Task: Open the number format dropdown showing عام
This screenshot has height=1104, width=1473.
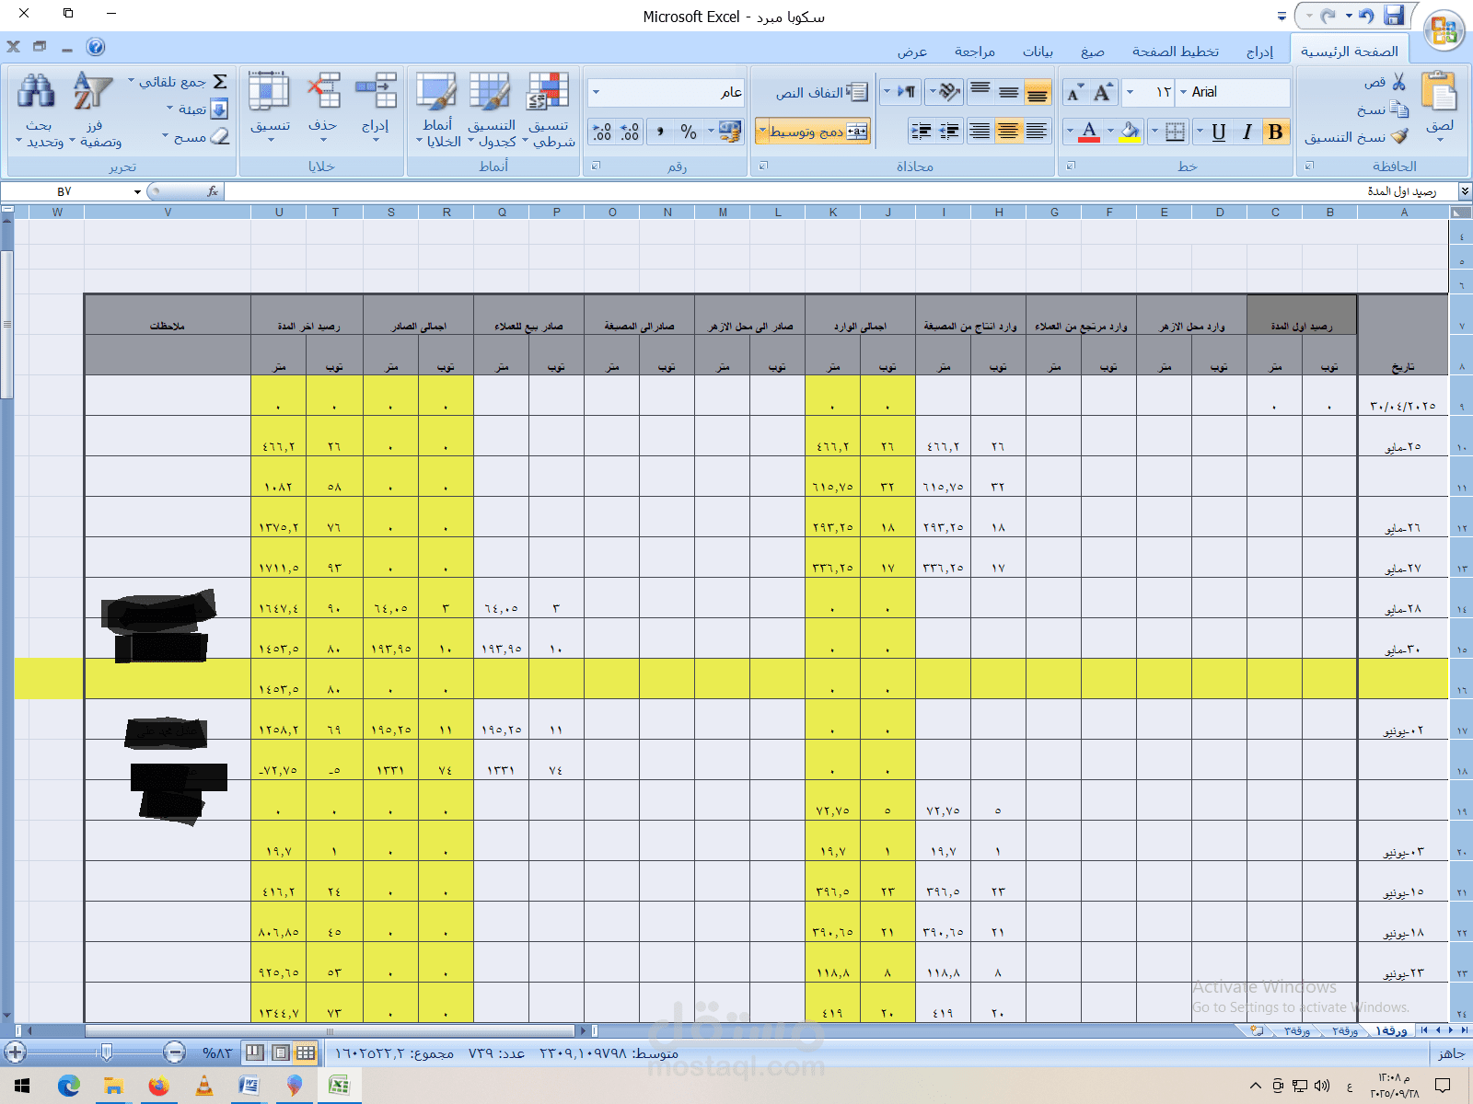Action: click(x=596, y=92)
